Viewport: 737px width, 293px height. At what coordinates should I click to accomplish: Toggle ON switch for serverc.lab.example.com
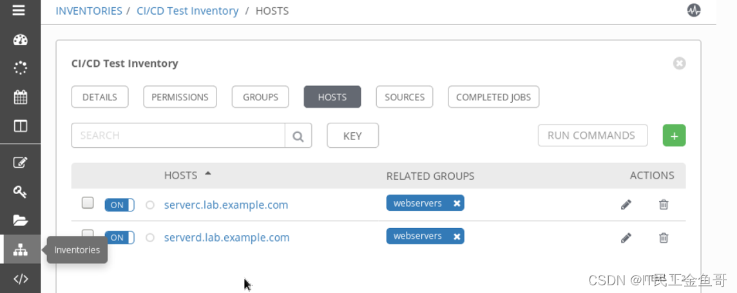[119, 205]
